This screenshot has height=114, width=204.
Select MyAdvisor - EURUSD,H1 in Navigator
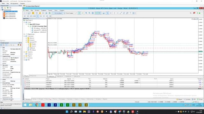tap(40, 32)
